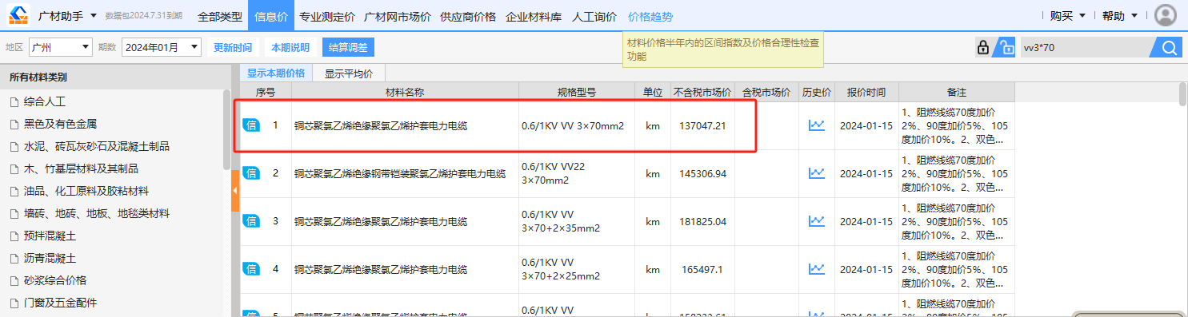Select the 黑色及有色金属 category
Viewport: 1188px width, 317px height.
(x=61, y=124)
